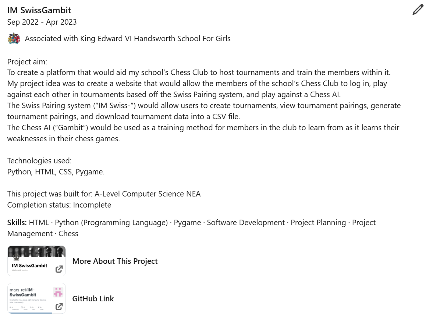Click the pencil edit icon for this project

pyautogui.click(x=418, y=10)
